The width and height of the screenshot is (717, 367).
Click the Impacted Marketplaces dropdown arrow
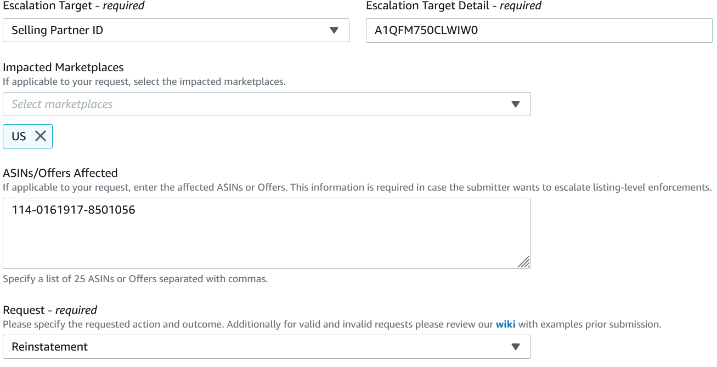tap(515, 104)
